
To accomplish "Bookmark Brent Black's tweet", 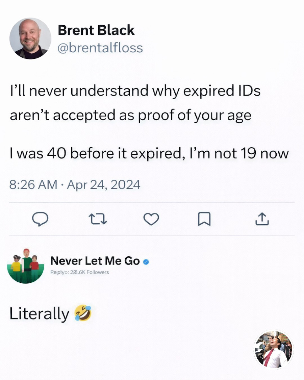I will (x=204, y=219).
